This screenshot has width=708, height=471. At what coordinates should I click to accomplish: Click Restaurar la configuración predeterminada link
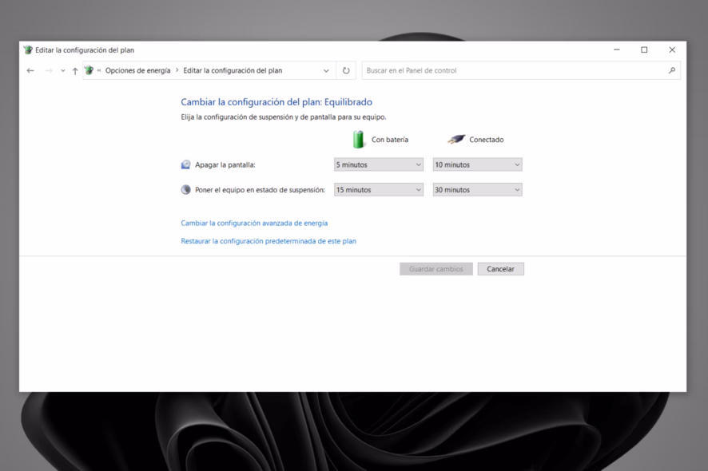pyautogui.click(x=268, y=241)
